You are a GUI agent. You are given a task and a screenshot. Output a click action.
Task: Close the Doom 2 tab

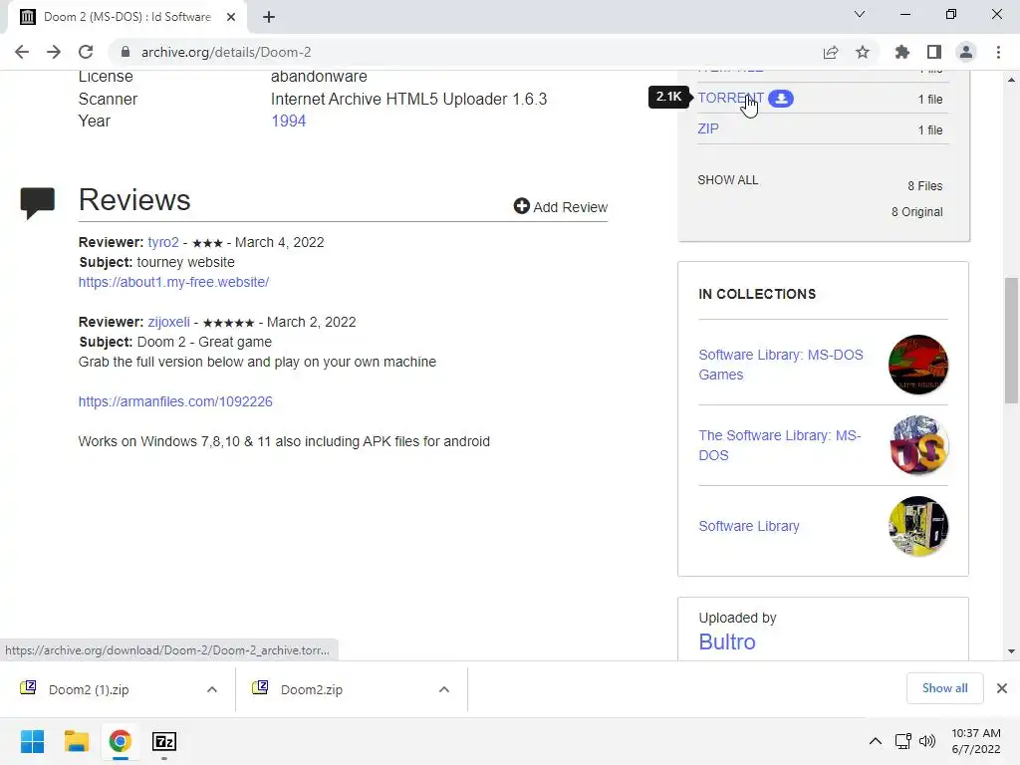pyautogui.click(x=231, y=17)
